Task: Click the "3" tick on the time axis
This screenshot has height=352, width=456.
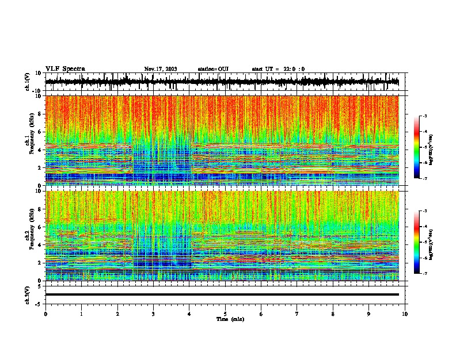Action: point(153,314)
